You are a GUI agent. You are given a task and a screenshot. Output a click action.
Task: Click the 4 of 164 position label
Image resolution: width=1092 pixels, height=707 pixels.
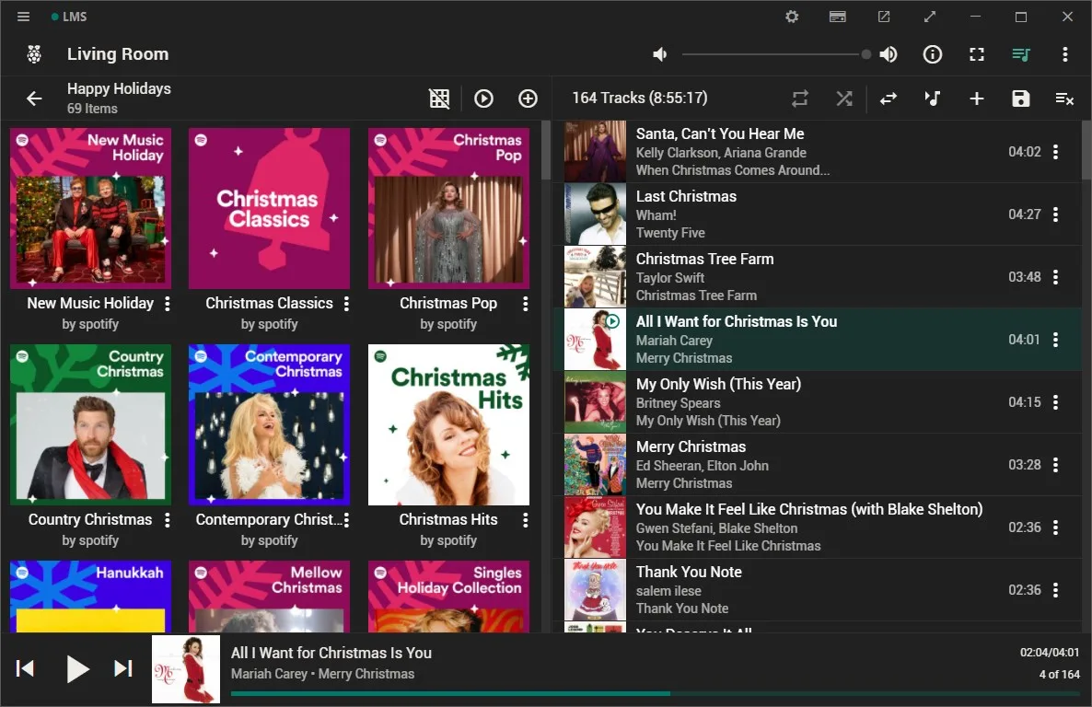[x=1059, y=674]
